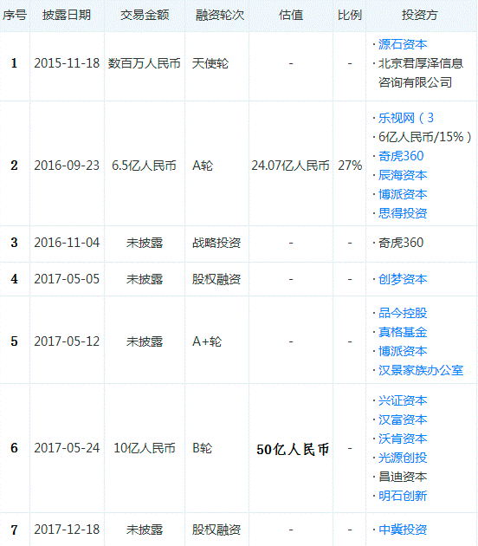Click the 兴证资本 investor link
The image size is (478, 546).
(403, 400)
